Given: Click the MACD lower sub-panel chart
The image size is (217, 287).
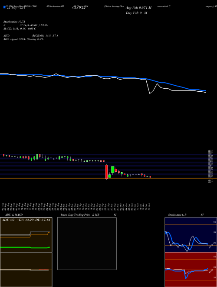Looking at the screenshot, I should 26,270.
